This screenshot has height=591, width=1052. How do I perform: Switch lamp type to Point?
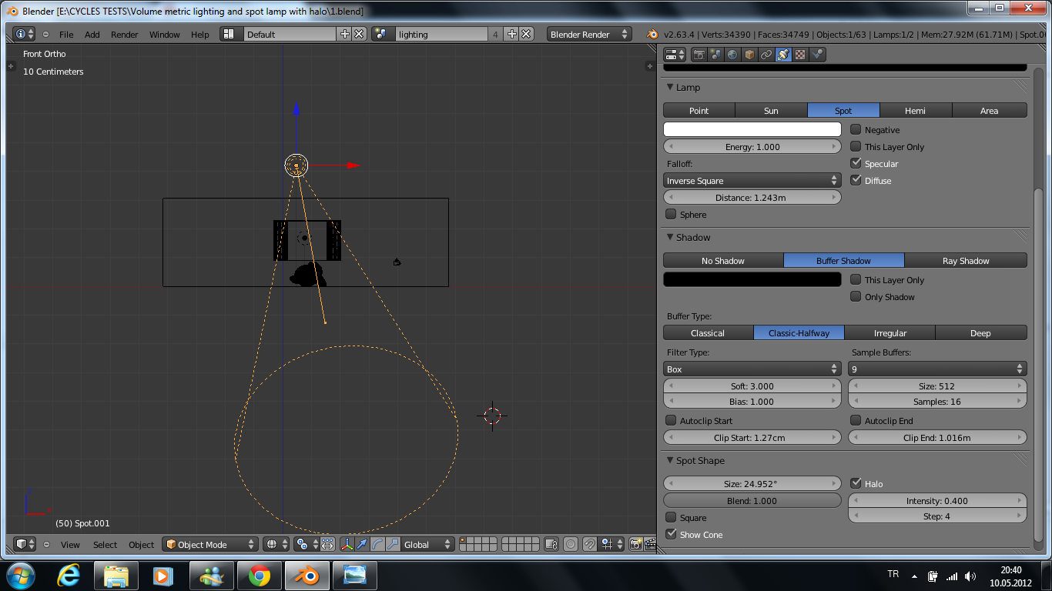tap(699, 110)
